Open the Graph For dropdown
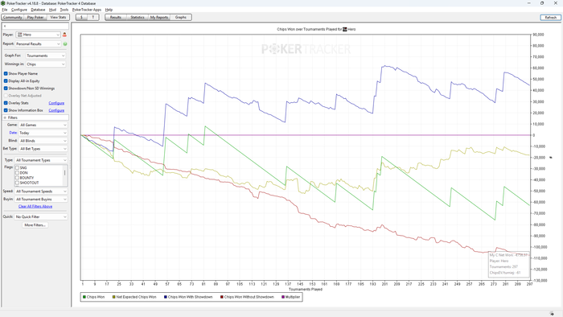The width and height of the screenshot is (563, 317). click(46, 56)
